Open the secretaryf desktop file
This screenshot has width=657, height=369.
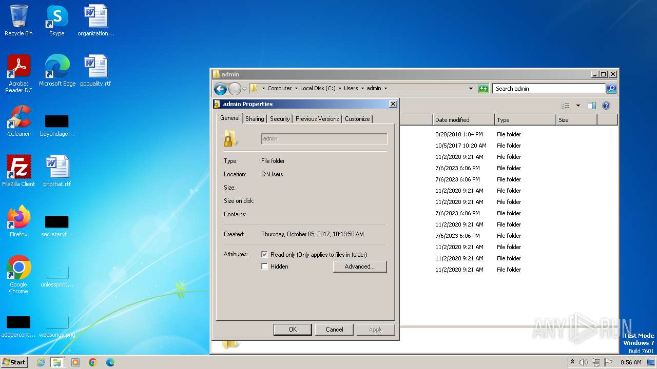coord(57,226)
